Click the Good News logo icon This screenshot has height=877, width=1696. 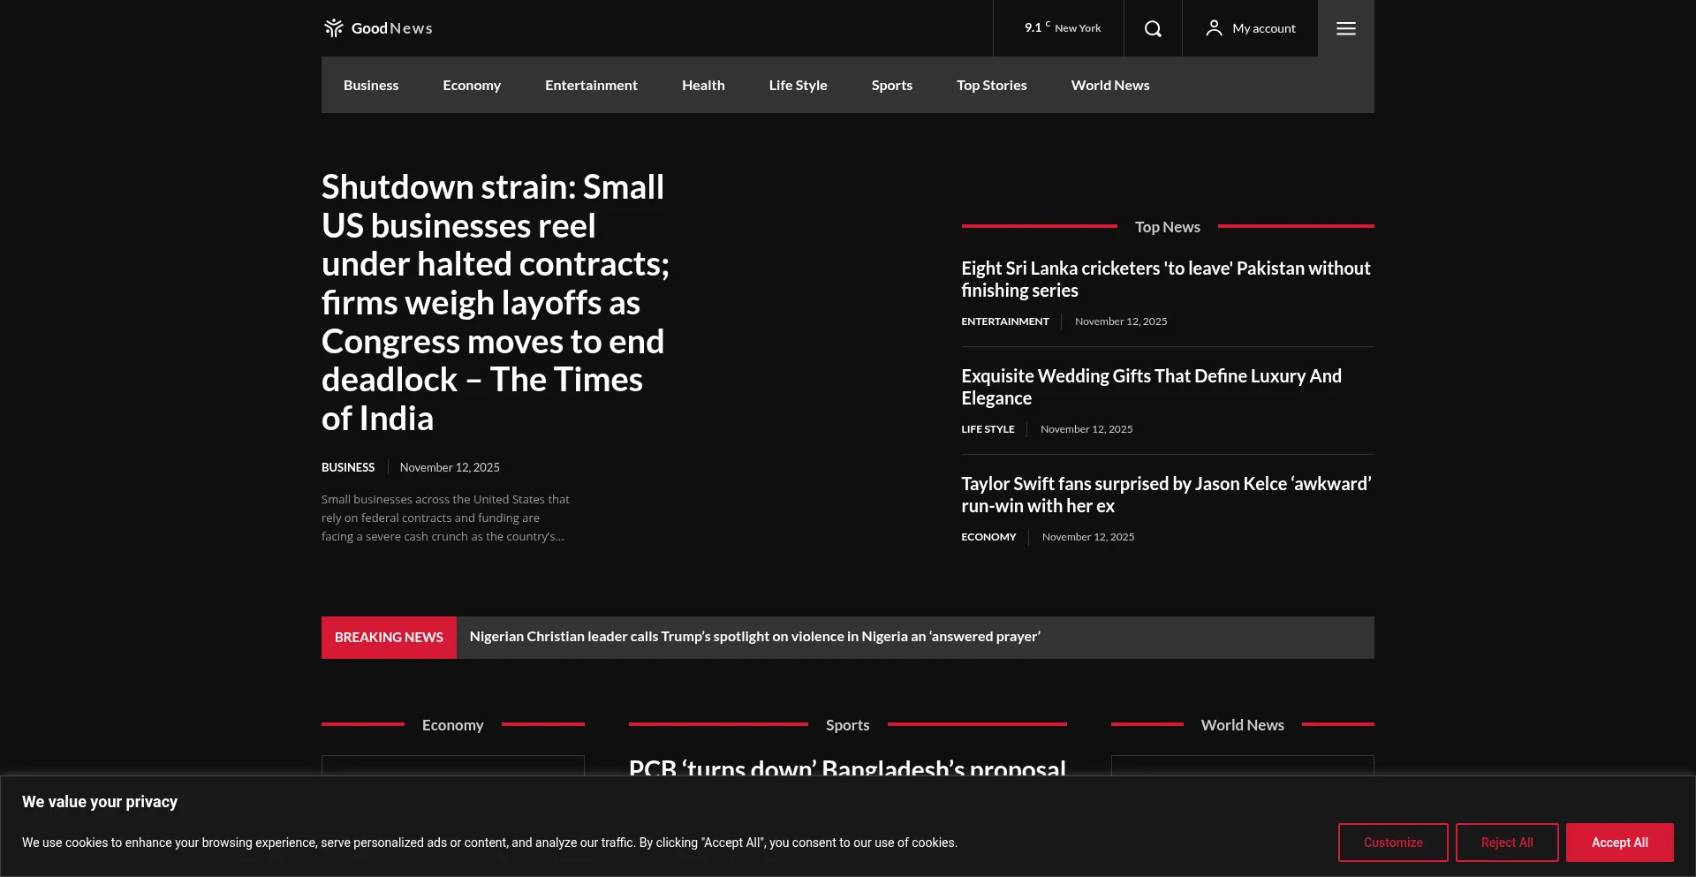click(333, 28)
